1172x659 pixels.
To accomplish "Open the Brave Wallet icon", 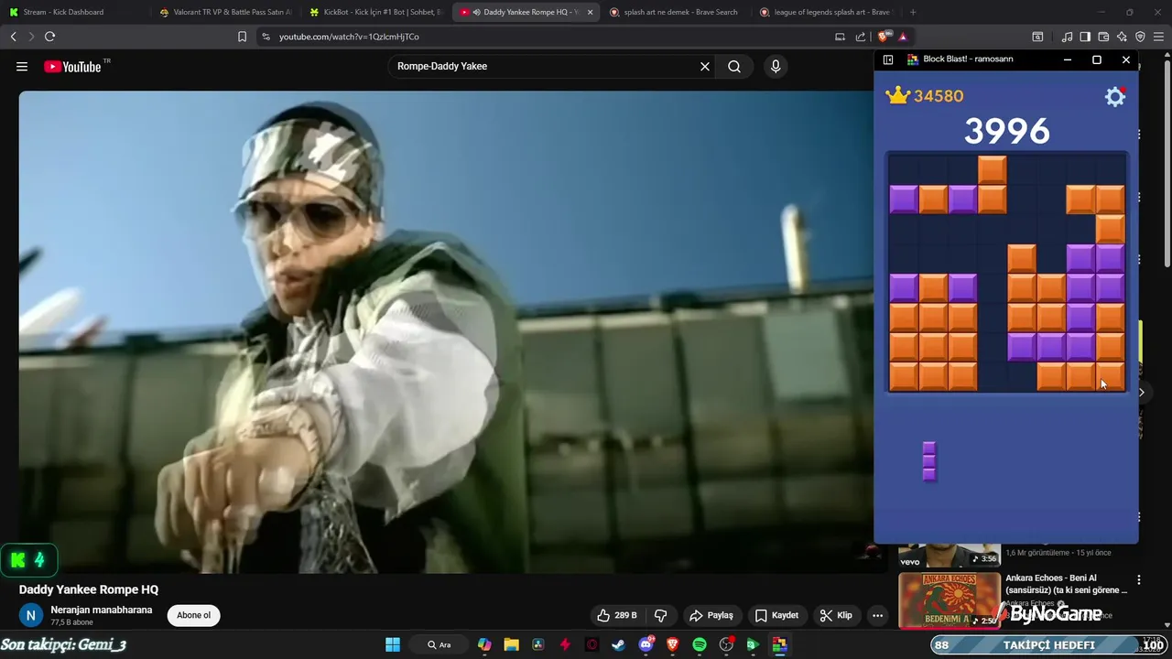I will pos(1103,37).
